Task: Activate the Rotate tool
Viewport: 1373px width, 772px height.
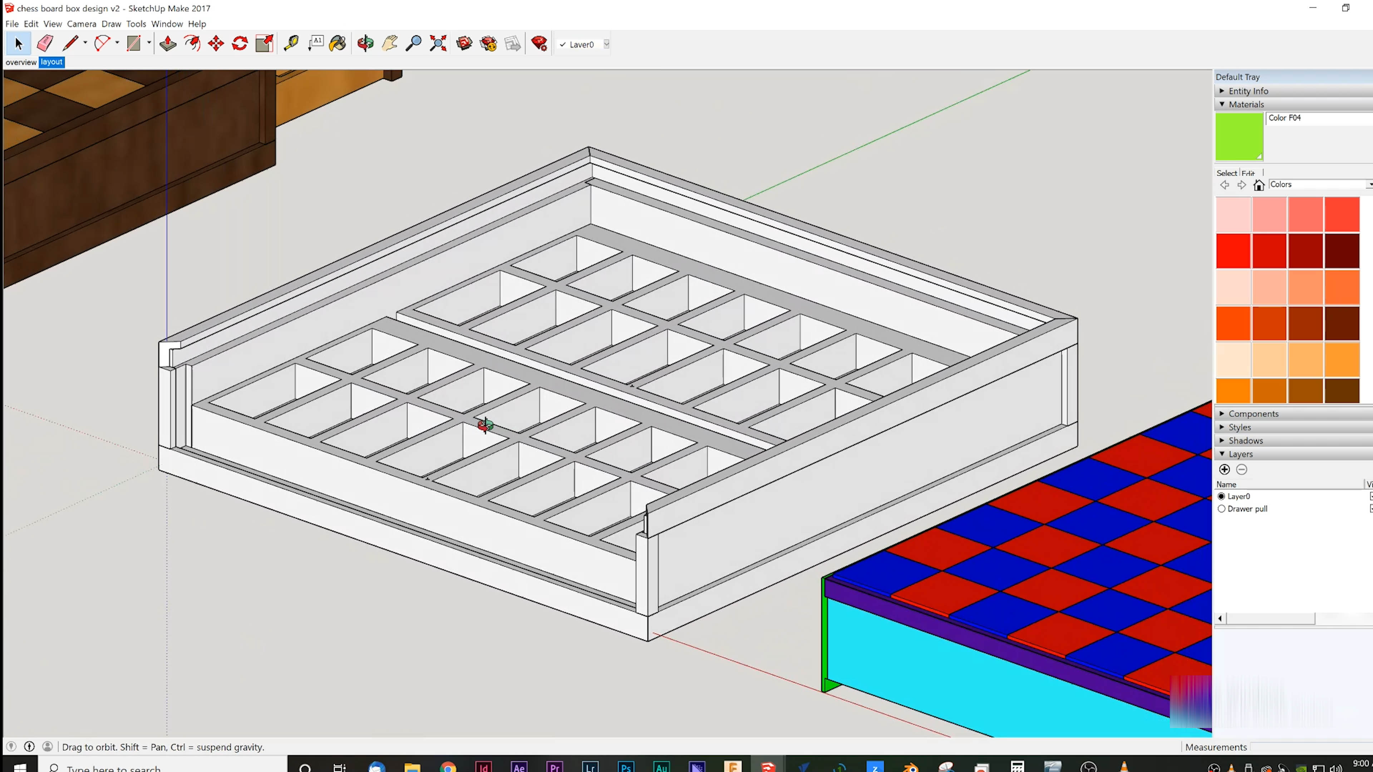Action: point(240,44)
